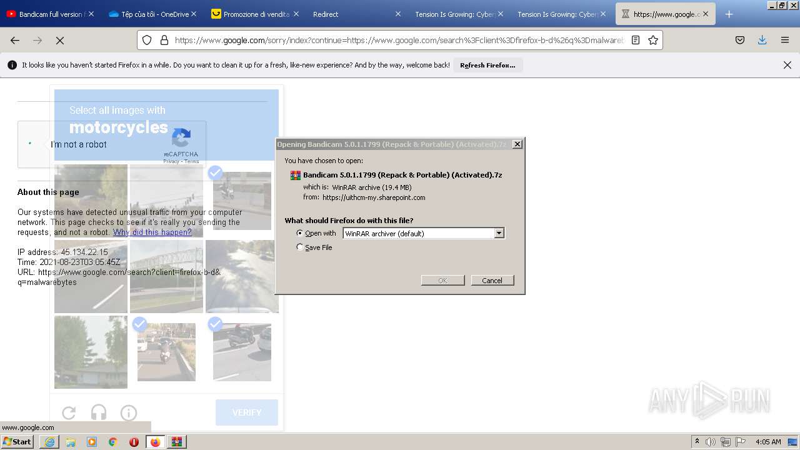Click OK in the Opening Bandicam dialog
This screenshot has height=450, width=800.
click(442, 280)
